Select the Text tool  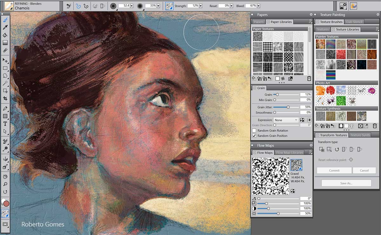pyautogui.click(x=5, y=124)
